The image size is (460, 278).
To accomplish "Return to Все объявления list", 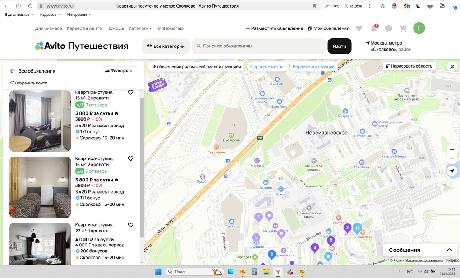I will pyautogui.click(x=33, y=71).
